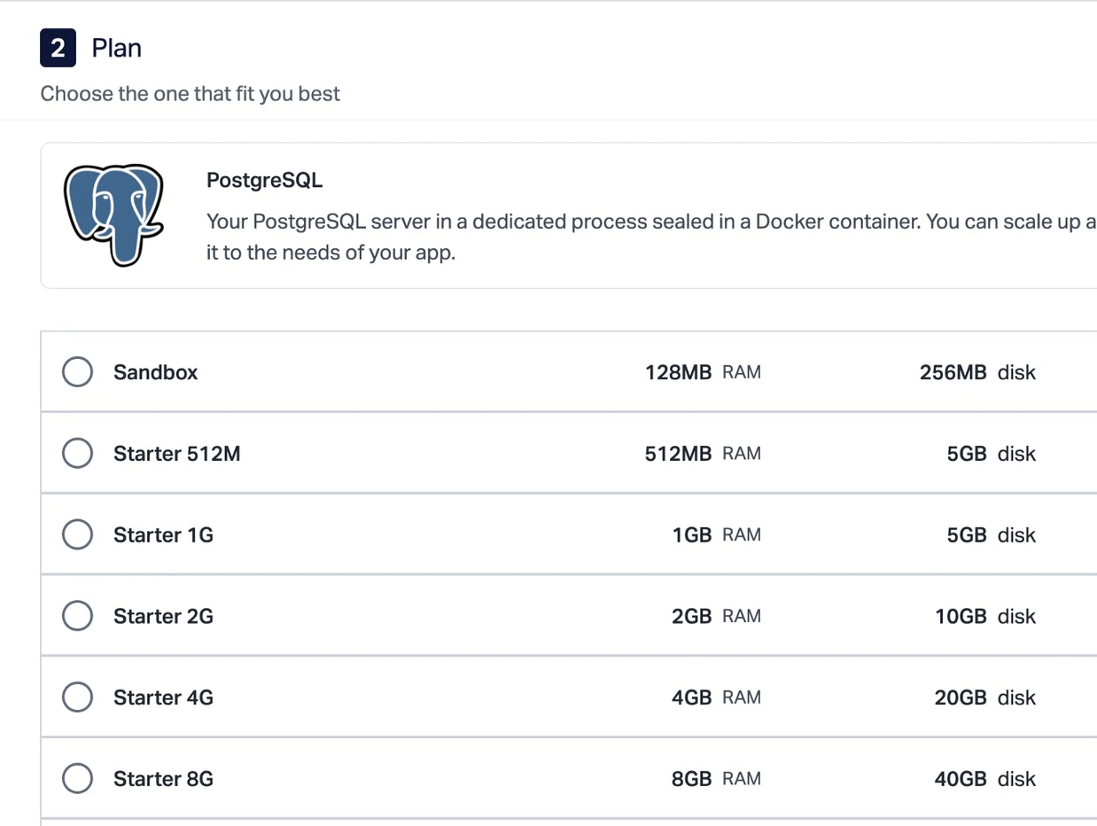Select the Starter 512M plan radio button

[77, 453]
